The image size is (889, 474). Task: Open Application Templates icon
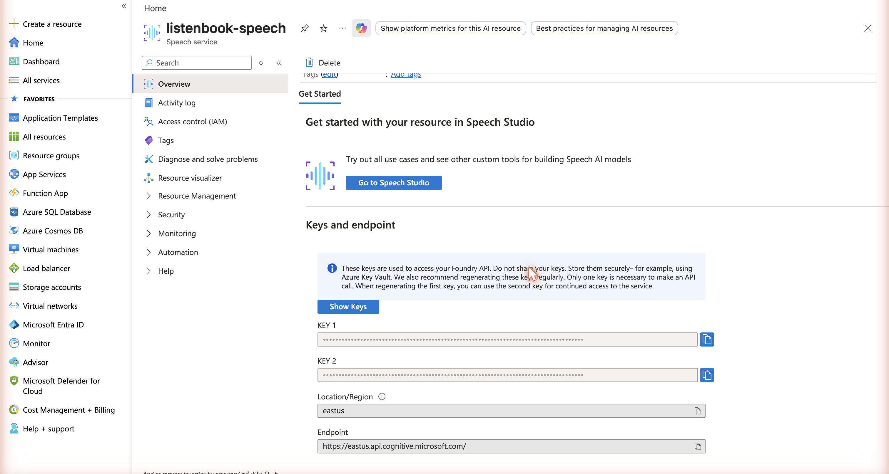click(14, 118)
